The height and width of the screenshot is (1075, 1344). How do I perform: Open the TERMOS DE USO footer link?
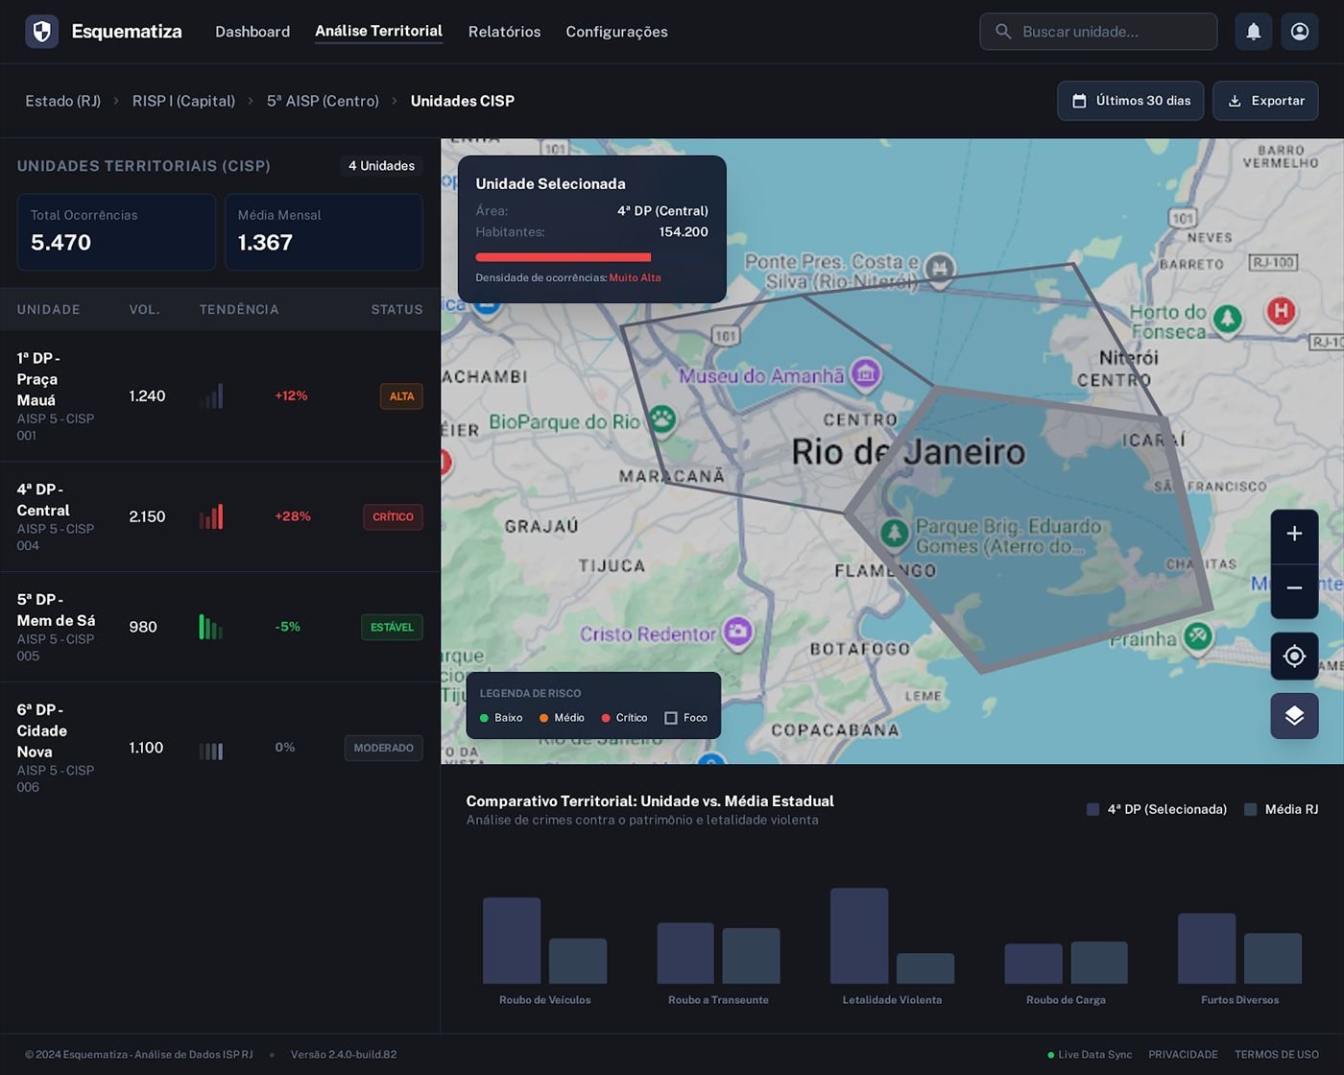pyautogui.click(x=1277, y=1054)
